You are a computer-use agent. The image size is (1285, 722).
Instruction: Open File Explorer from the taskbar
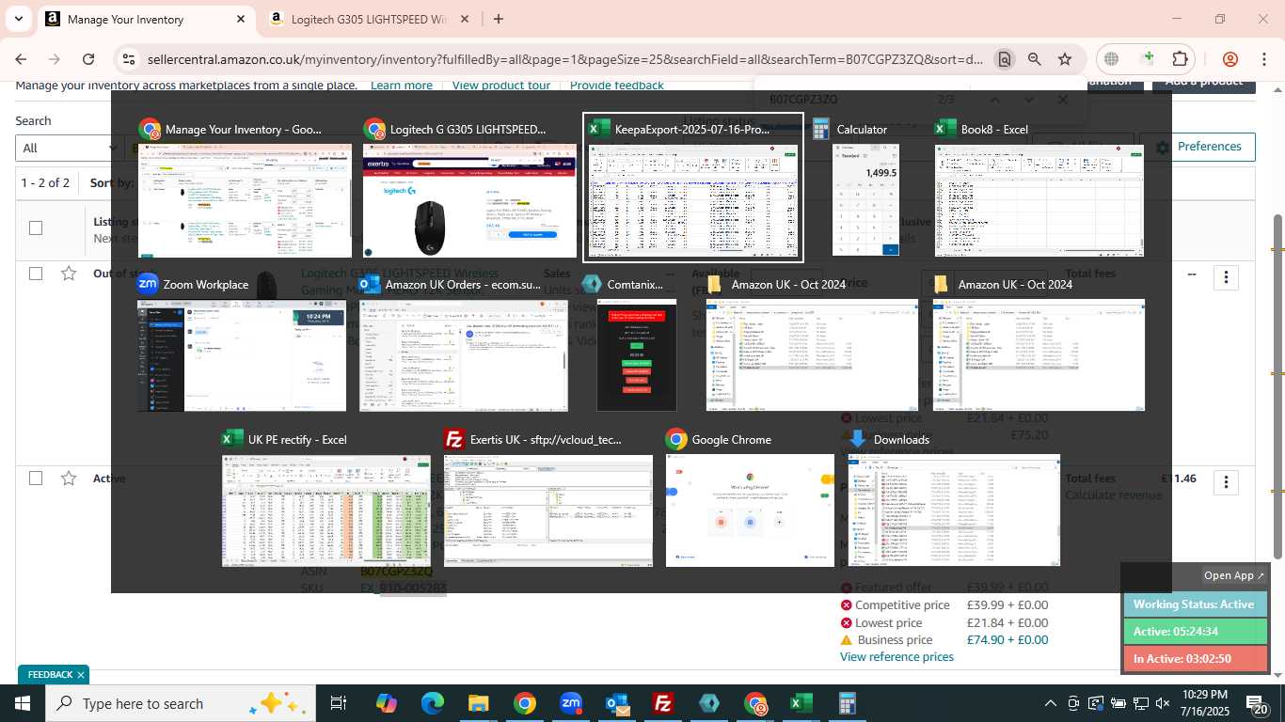[478, 703]
